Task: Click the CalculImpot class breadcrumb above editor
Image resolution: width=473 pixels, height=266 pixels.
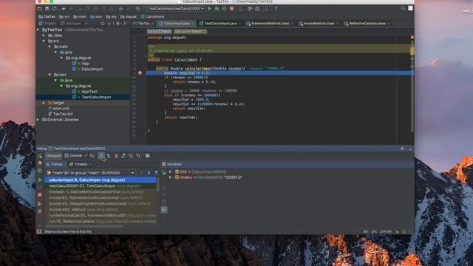Action: (x=160, y=31)
